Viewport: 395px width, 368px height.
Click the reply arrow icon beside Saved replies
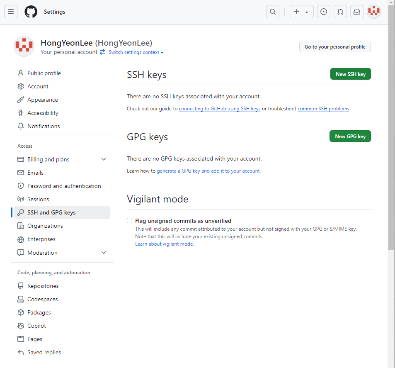click(x=21, y=352)
